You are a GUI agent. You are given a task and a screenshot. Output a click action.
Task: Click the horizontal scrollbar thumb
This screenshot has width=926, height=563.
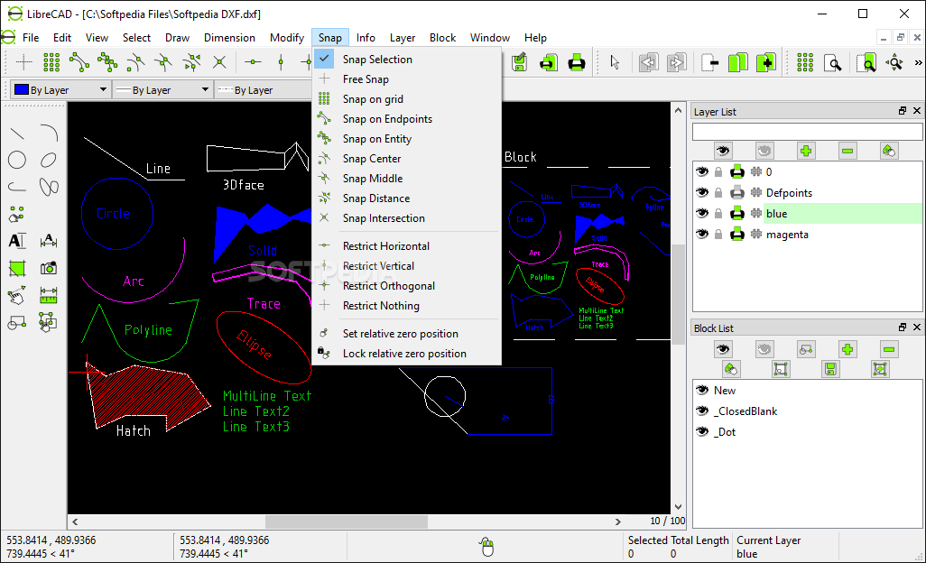[x=346, y=521]
